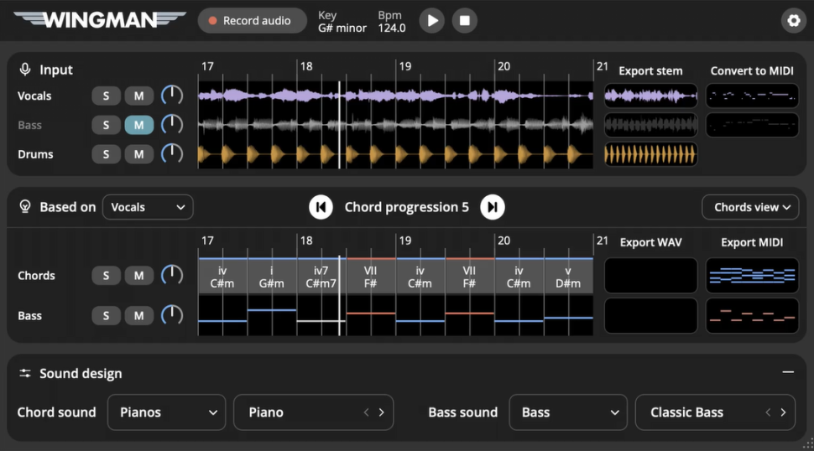Select previous Classic Bass preset arrow
The height and width of the screenshot is (451, 814).
click(x=768, y=412)
